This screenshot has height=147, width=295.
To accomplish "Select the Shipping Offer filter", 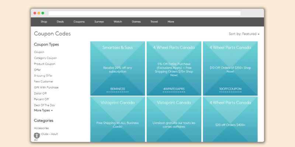I will pyautogui.click(x=43, y=76).
